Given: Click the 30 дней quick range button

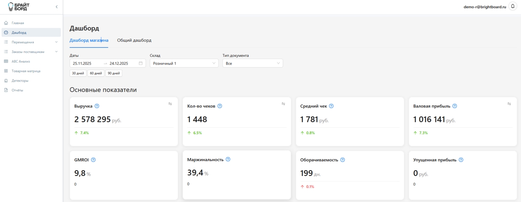Looking at the screenshot, I should (x=78, y=73).
